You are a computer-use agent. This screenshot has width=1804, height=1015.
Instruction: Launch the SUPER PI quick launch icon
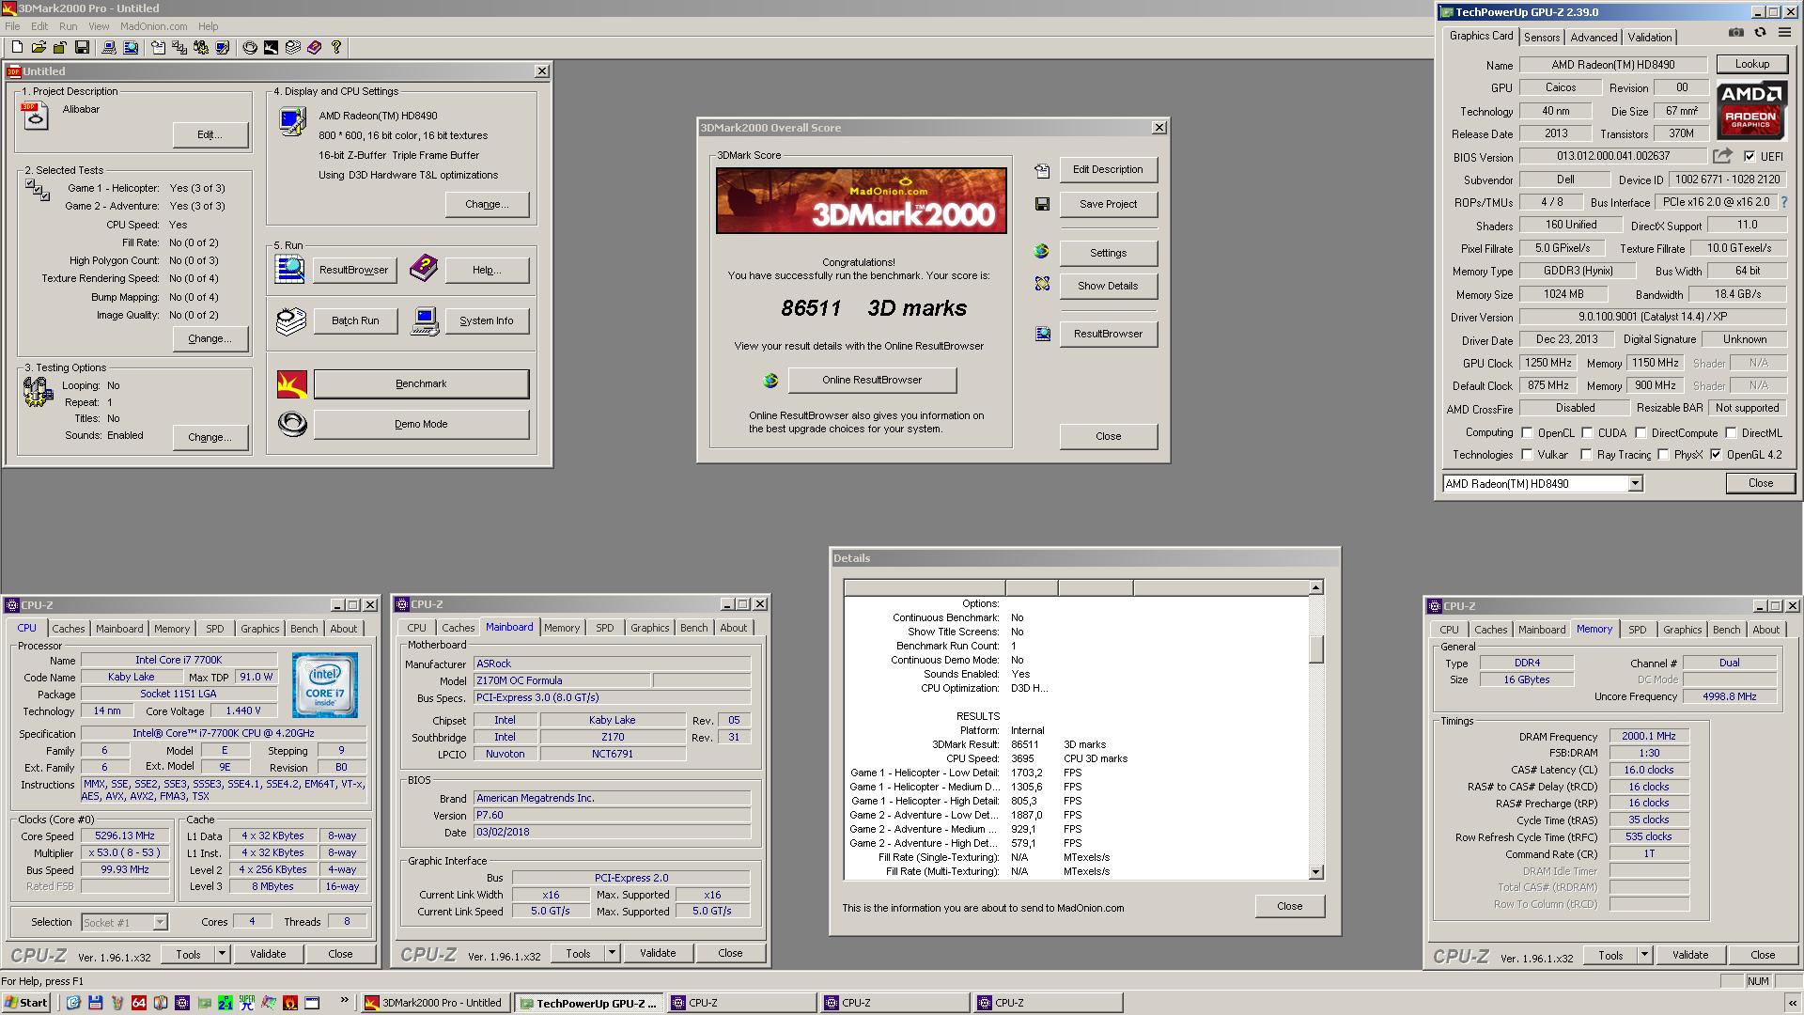pyautogui.click(x=246, y=1003)
